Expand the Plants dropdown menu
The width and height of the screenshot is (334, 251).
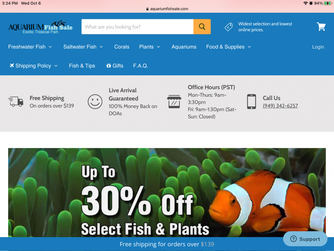(x=150, y=47)
